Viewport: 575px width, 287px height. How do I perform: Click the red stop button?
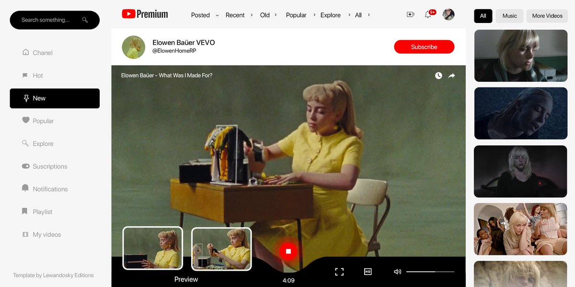[288, 251]
